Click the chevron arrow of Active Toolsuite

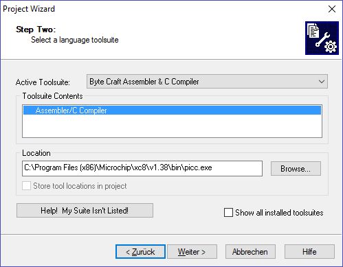tap(322, 82)
